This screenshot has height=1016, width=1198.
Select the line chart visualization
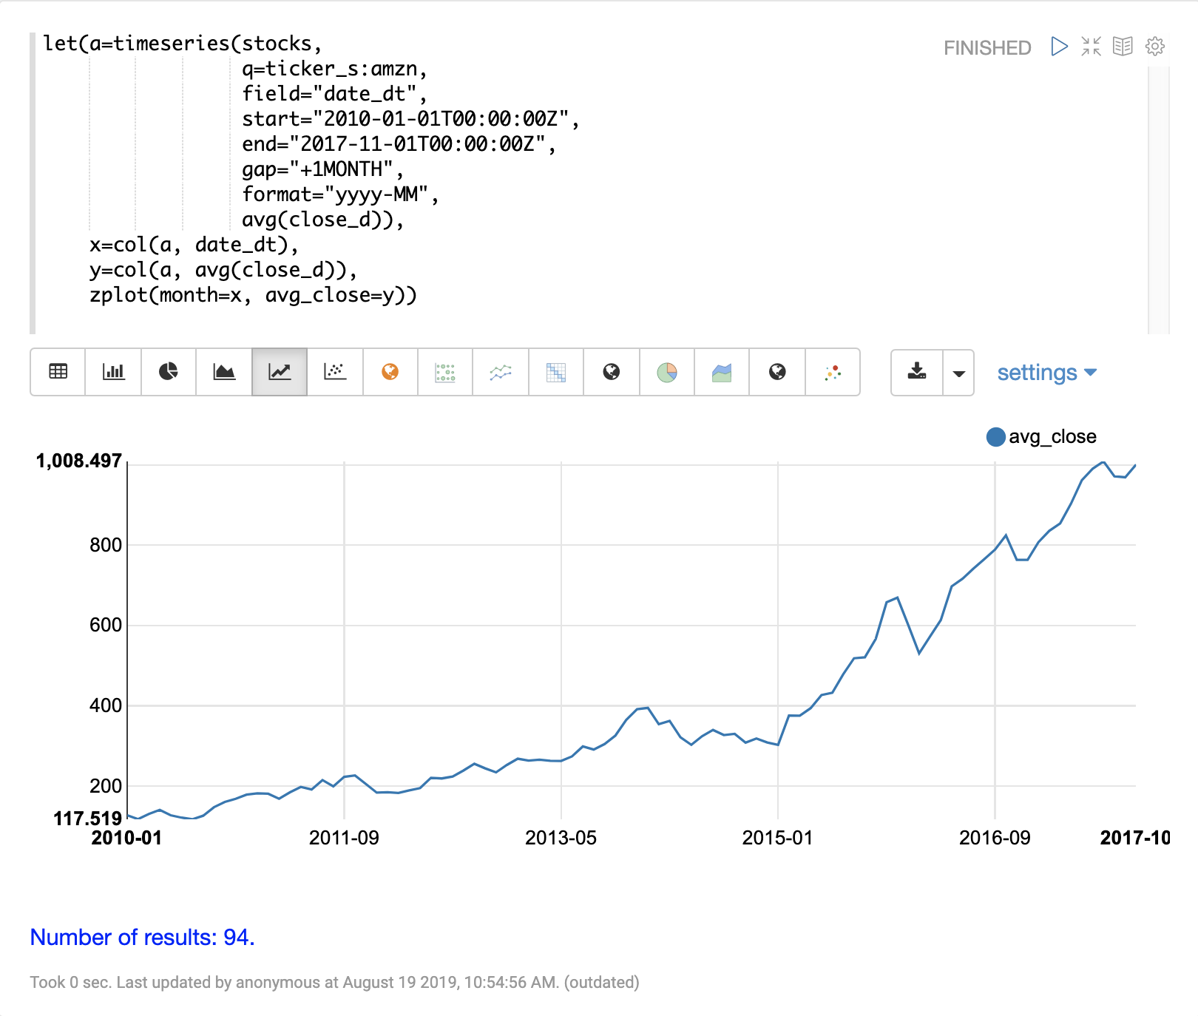[280, 372]
